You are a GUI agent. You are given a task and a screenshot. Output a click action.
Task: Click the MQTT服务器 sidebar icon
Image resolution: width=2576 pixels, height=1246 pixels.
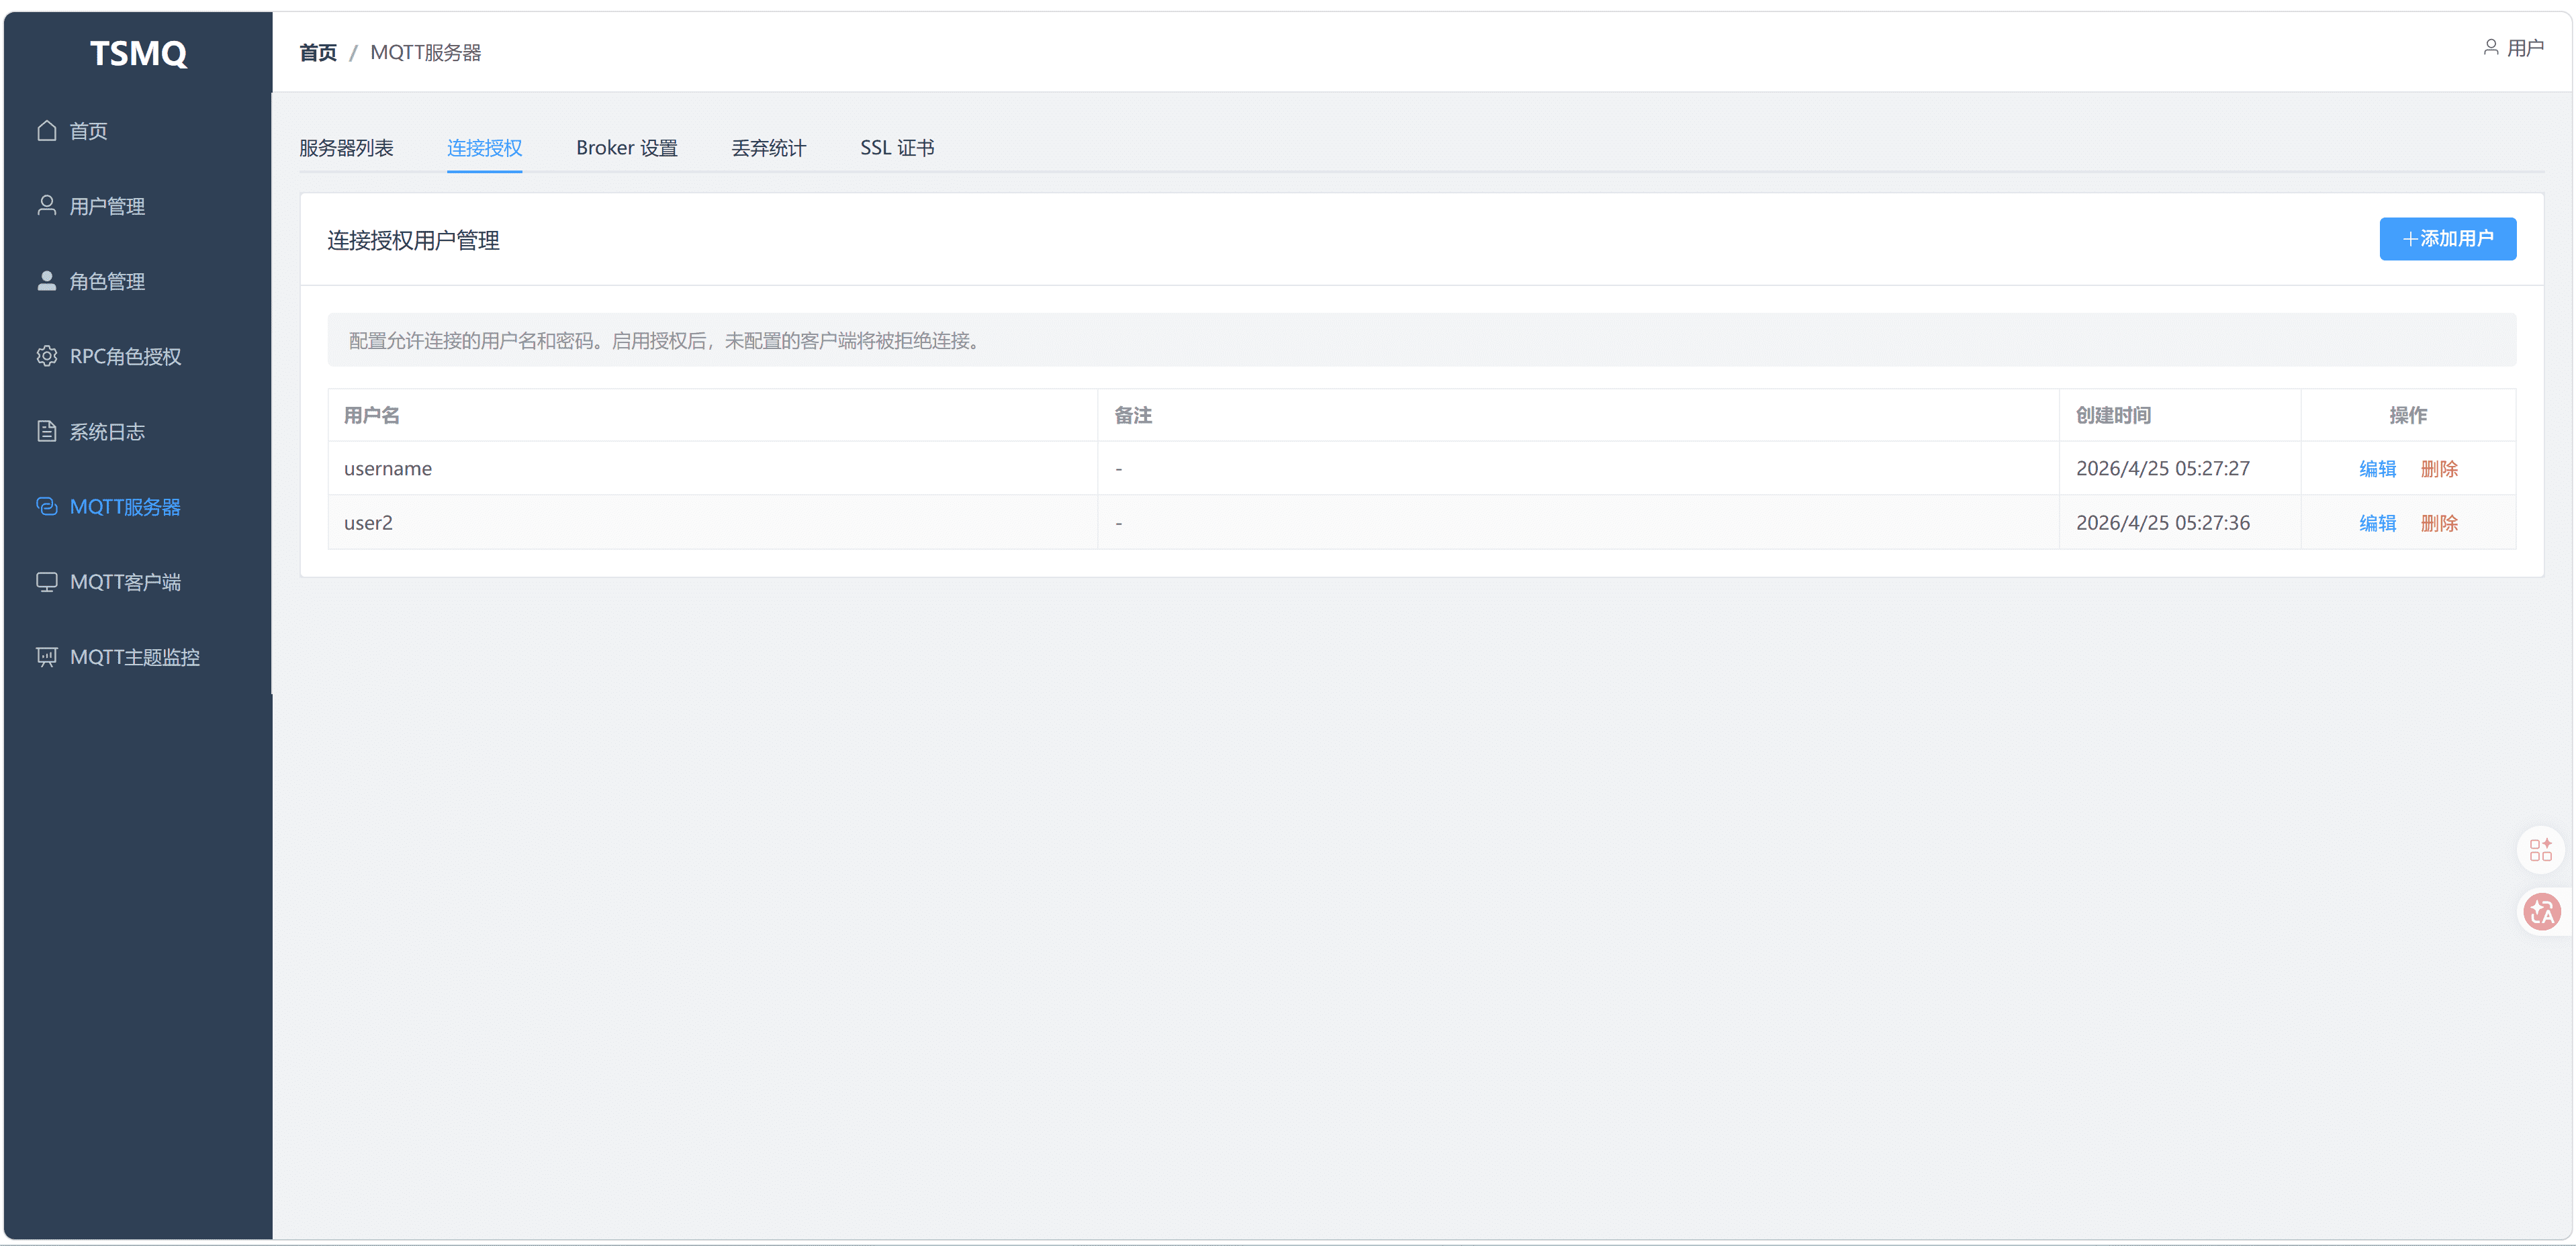(46, 506)
